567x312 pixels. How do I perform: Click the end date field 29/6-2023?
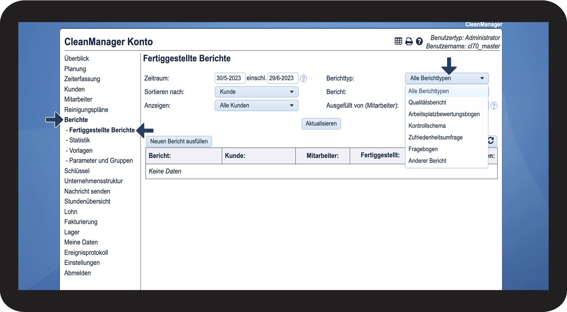click(283, 78)
